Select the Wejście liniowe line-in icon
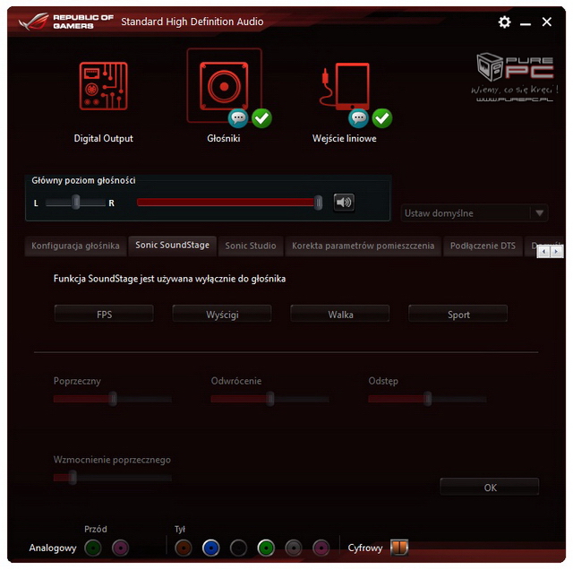 (344, 87)
